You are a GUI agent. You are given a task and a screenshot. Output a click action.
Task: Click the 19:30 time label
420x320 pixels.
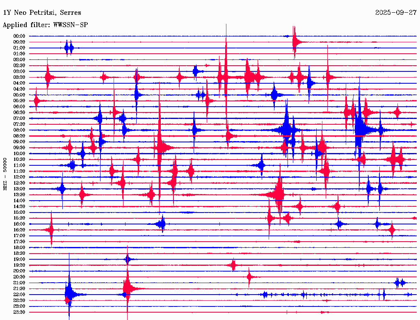[19, 265]
